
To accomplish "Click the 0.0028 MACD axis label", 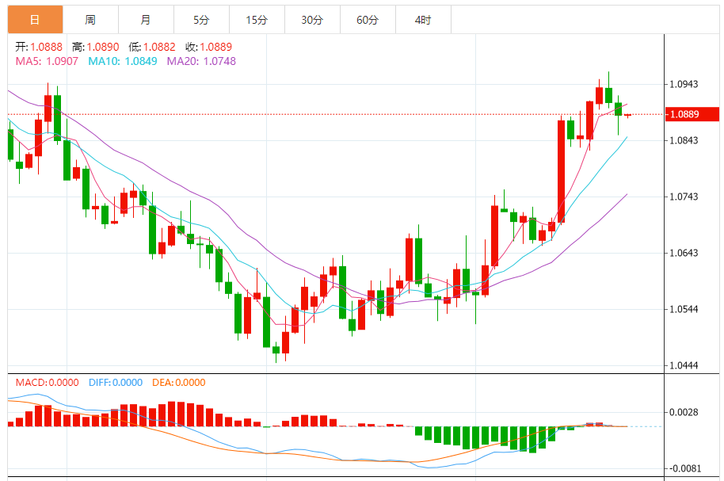I will (684, 412).
